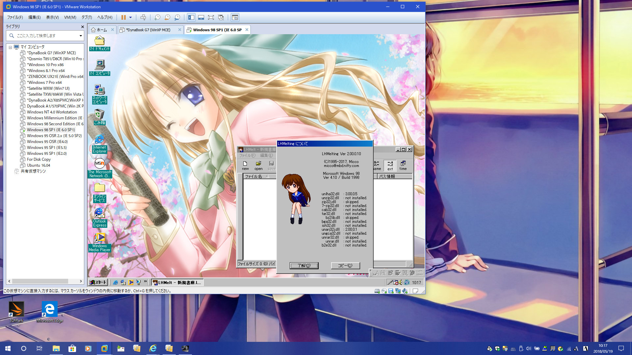Close the Windows 98 SP1 tab

click(247, 30)
